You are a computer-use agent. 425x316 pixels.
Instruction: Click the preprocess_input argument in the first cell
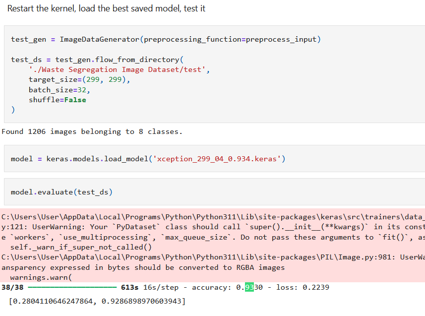pyautogui.click(x=281, y=39)
